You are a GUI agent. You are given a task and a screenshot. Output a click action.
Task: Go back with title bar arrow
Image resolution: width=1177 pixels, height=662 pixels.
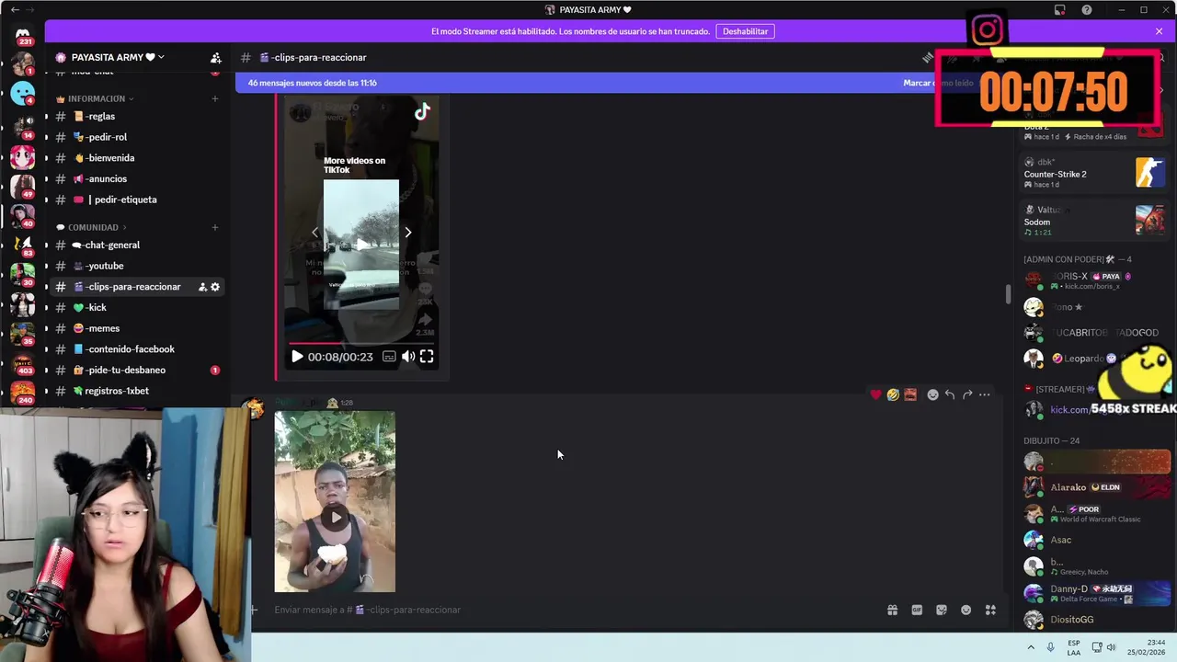pyautogui.click(x=15, y=10)
